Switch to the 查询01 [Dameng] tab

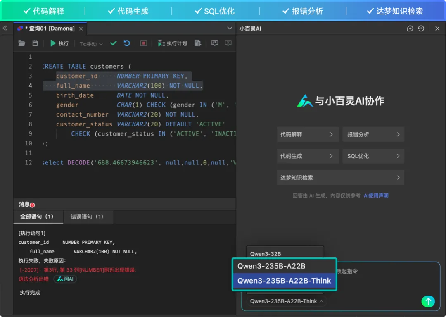click(50, 29)
